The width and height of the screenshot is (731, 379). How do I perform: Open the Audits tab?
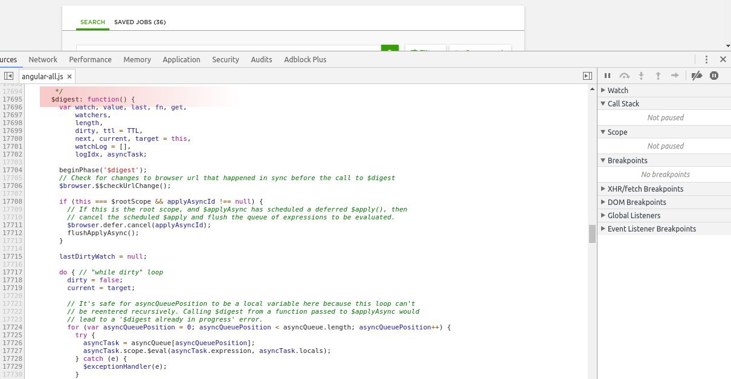pos(262,59)
